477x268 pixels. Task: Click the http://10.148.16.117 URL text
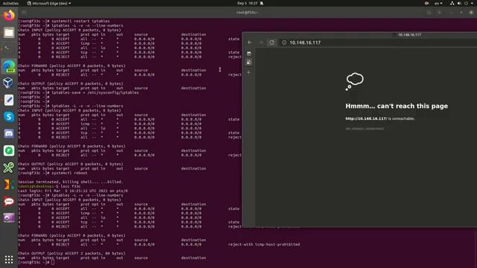click(x=366, y=118)
